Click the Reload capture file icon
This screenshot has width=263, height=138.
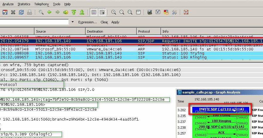[x=21, y=12]
